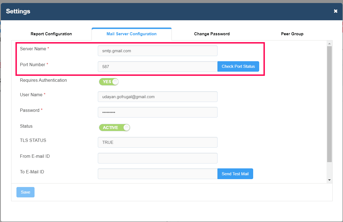The height and width of the screenshot is (222, 343).
Task: Click the User Name text box
Action: (x=158, y=97)
